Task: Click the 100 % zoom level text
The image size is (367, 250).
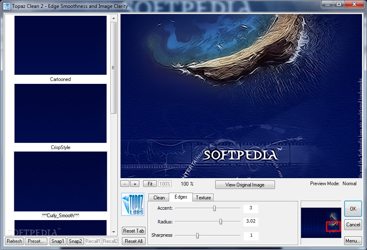Action: [187, 184]
